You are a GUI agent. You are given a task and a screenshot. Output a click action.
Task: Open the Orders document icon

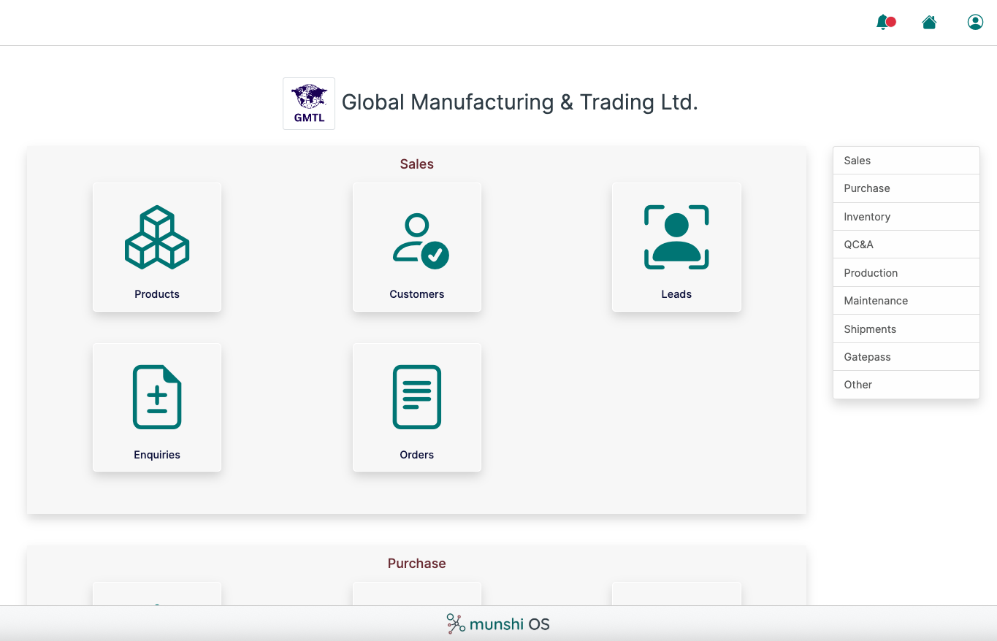pos(417,397)
